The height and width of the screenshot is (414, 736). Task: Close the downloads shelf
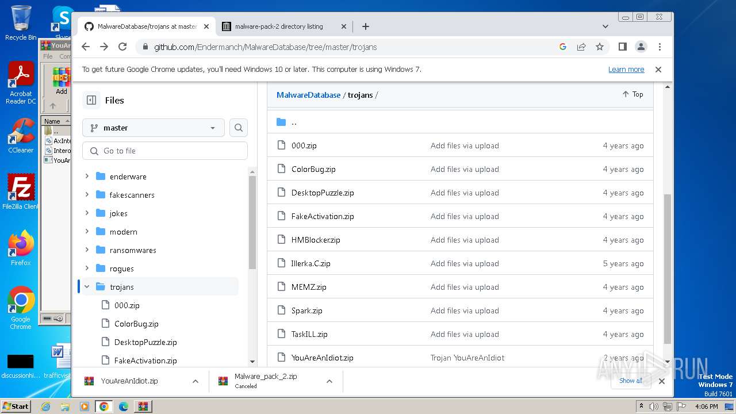click(x=661, y=381)
